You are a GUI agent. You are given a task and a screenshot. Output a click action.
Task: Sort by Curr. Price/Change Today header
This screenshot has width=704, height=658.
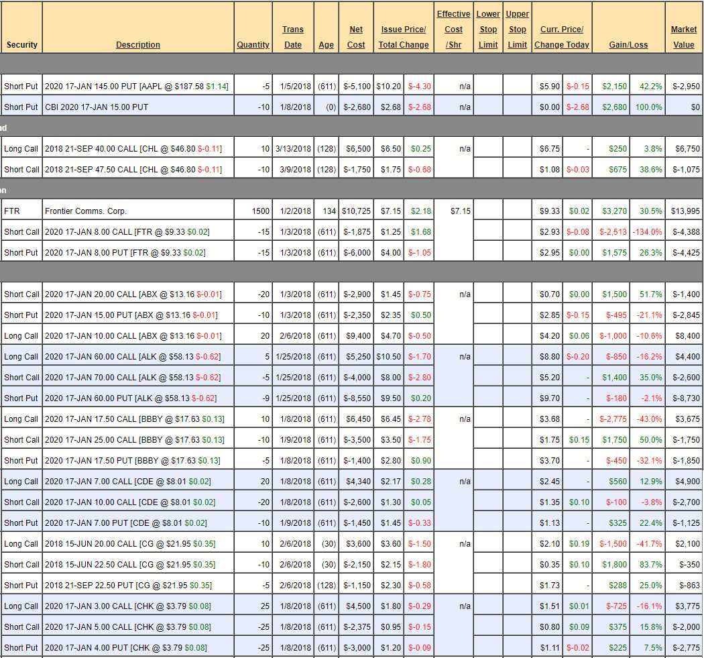coord(562,37)
